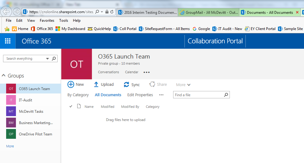The width and height of the screenshot is (304, 163).
Task: Click Edit Properties view link
Action: 140,95
